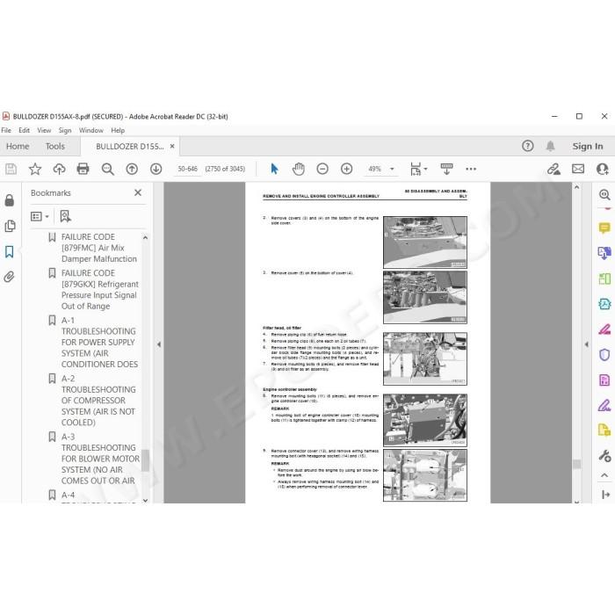
Task: Click the Sign In button
Action: [588, 147]
